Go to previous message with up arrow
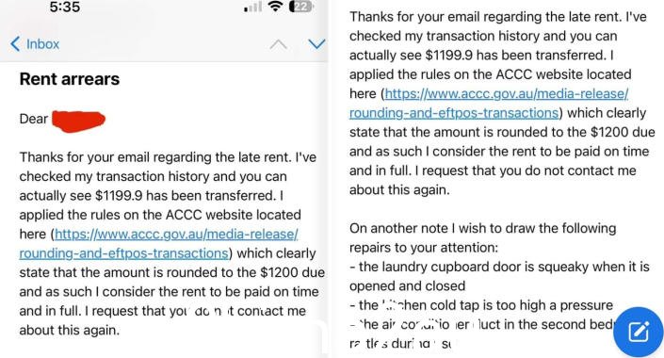 [x=278, y=44]
